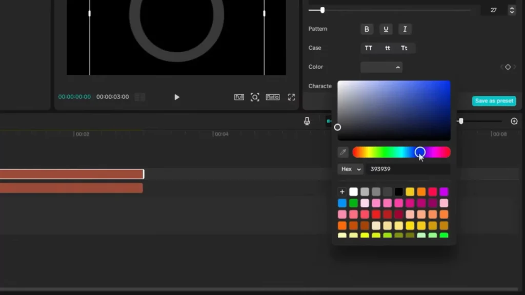
Task: Toggle Italic text pattern
Action: 405,29
